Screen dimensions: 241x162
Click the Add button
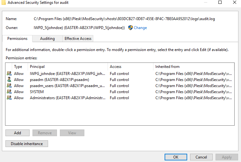tap(18, 133)
